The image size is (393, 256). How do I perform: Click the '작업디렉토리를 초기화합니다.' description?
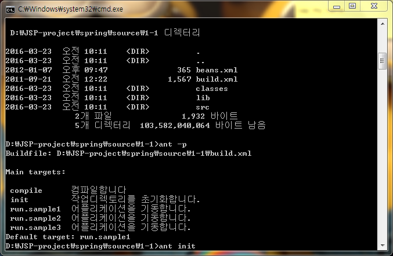click(135, 199)
